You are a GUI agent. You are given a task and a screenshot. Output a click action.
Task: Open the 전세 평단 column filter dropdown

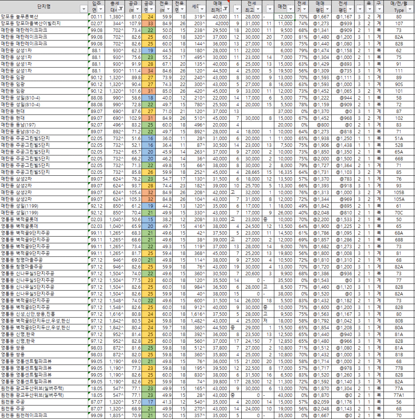[350, 9]
